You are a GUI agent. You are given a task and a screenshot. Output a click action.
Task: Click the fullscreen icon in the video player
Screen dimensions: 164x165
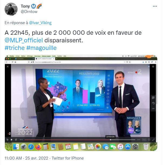(x=153, y=140)
